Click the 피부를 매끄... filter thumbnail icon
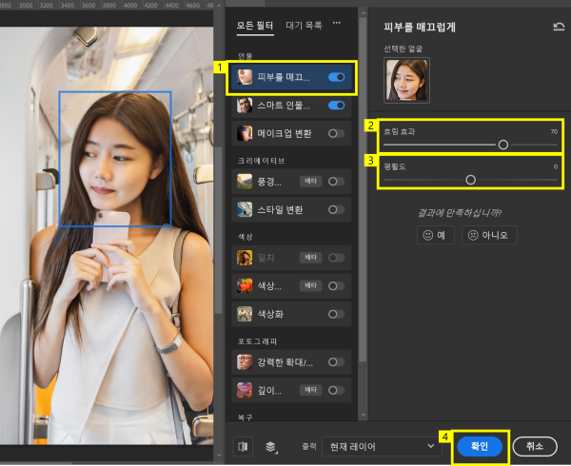The width and height of the screenshot is (571, 466). 245,77
